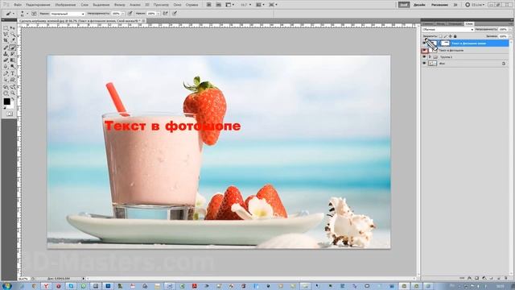
Task: Close the open document tab
Action: pos(143,21)
